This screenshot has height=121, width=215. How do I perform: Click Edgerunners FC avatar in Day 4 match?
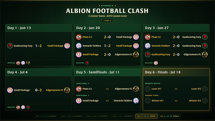point(67,90)
